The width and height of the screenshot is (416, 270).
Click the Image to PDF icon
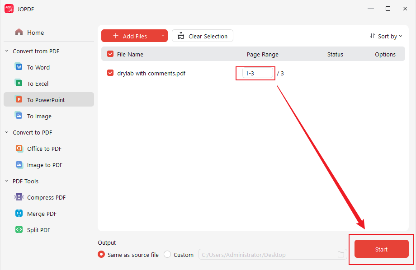(19, 164)
